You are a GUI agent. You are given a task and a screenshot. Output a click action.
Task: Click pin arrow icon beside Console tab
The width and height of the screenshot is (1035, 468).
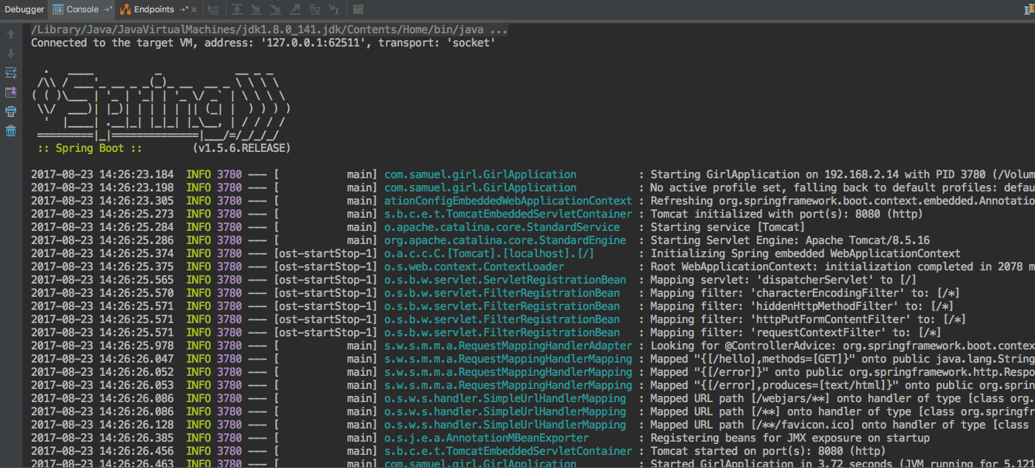[x=108, y=9]
